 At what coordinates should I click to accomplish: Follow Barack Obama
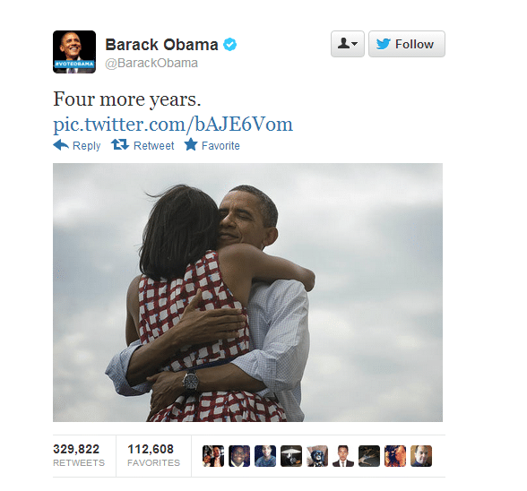[407, 44]
